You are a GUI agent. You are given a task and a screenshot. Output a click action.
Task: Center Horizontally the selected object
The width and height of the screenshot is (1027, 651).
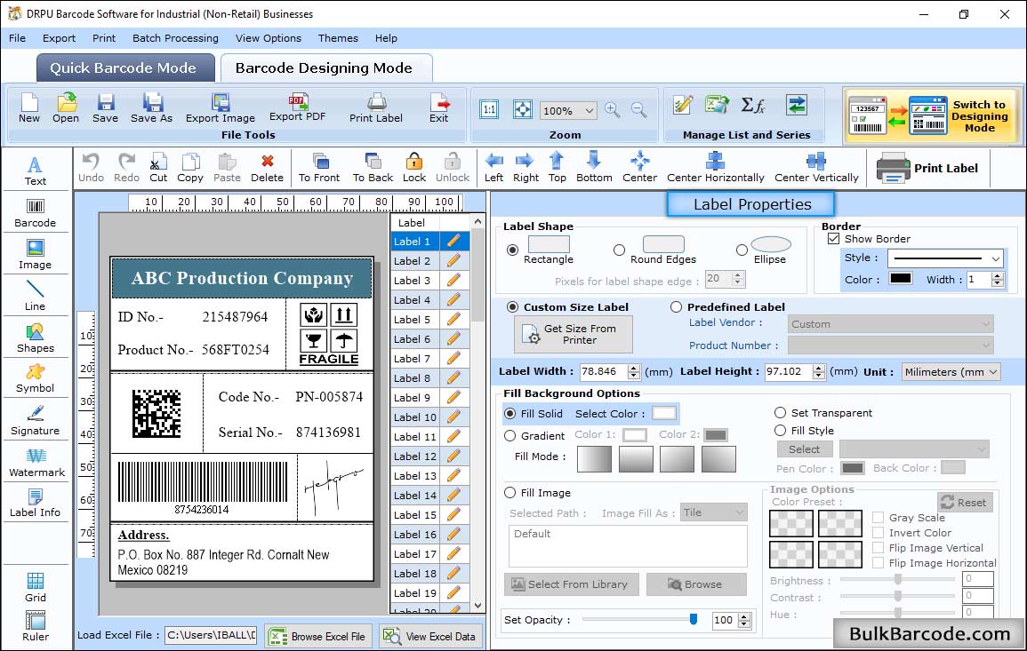point(715,168)
